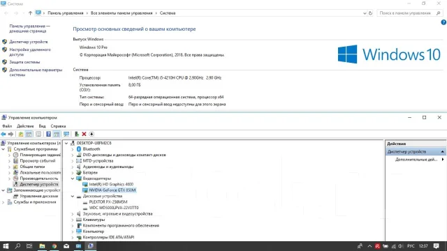This screenshot has height=251, width=447.
Task: Open the address bar history dropdown
Action: [x=365, y=13]
